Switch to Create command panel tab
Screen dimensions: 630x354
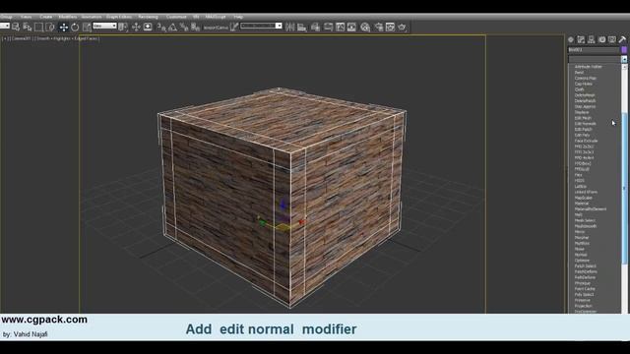pyautogui.click(x=571, y=39)
